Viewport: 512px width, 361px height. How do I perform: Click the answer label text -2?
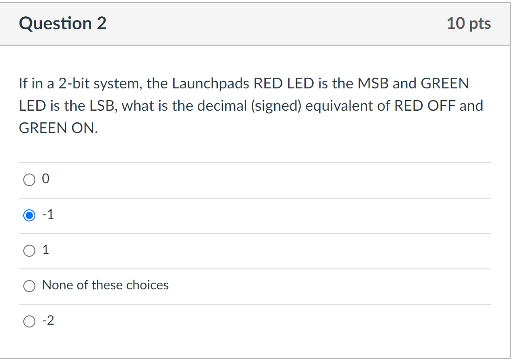pyautogui.click(x=47, y=321)
